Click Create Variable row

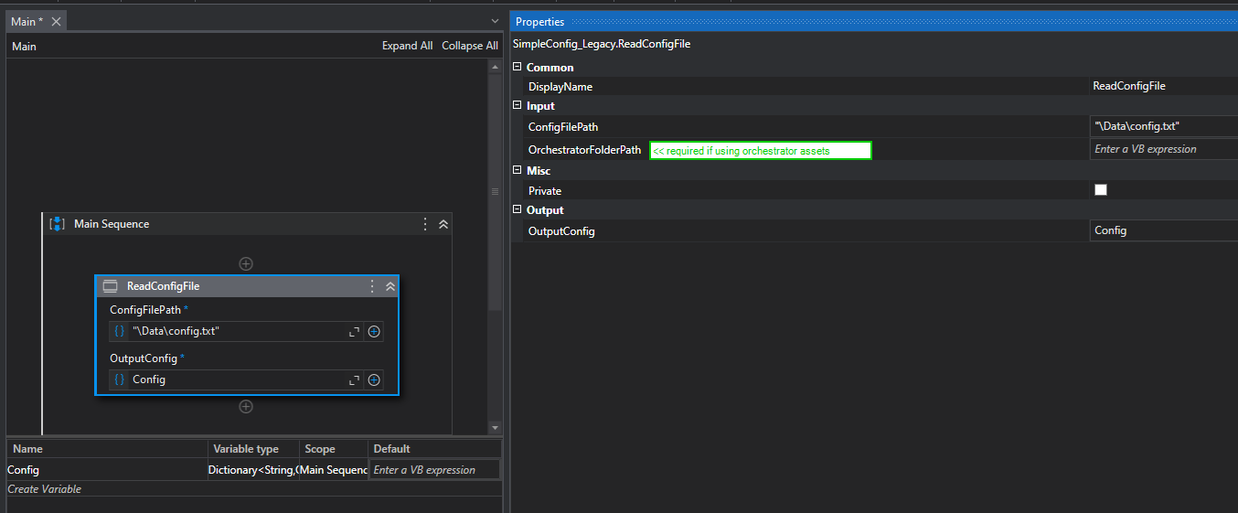tap(254, 489)
